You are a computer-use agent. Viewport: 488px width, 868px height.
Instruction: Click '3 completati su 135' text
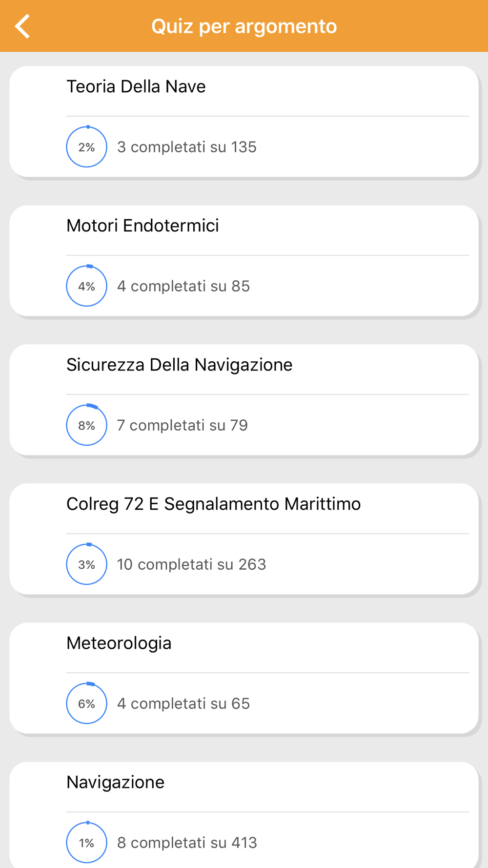point(187,147)
